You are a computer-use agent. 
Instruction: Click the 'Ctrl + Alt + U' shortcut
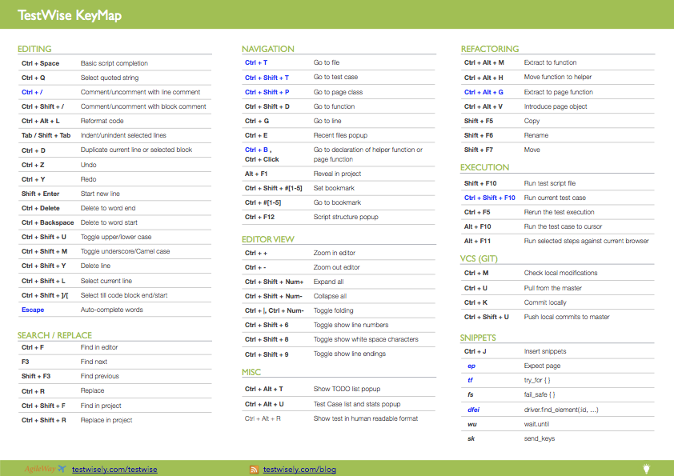pos(264,404)
